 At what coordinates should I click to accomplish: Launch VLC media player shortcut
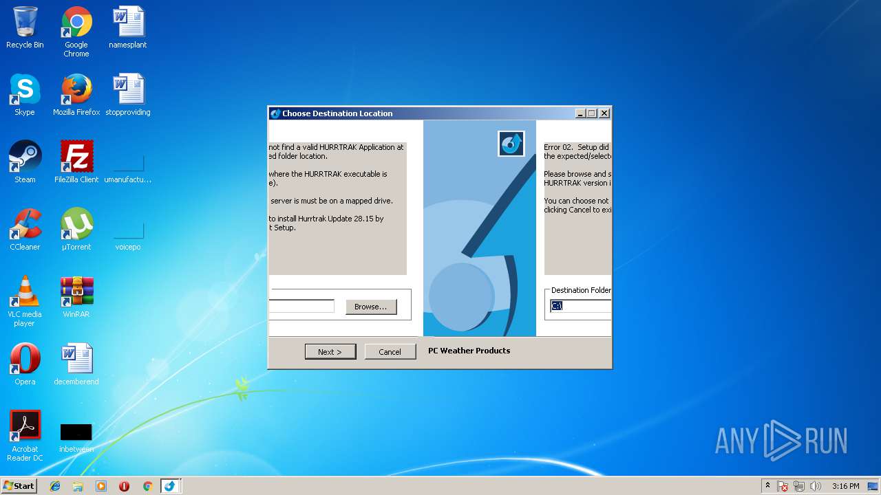25,301
